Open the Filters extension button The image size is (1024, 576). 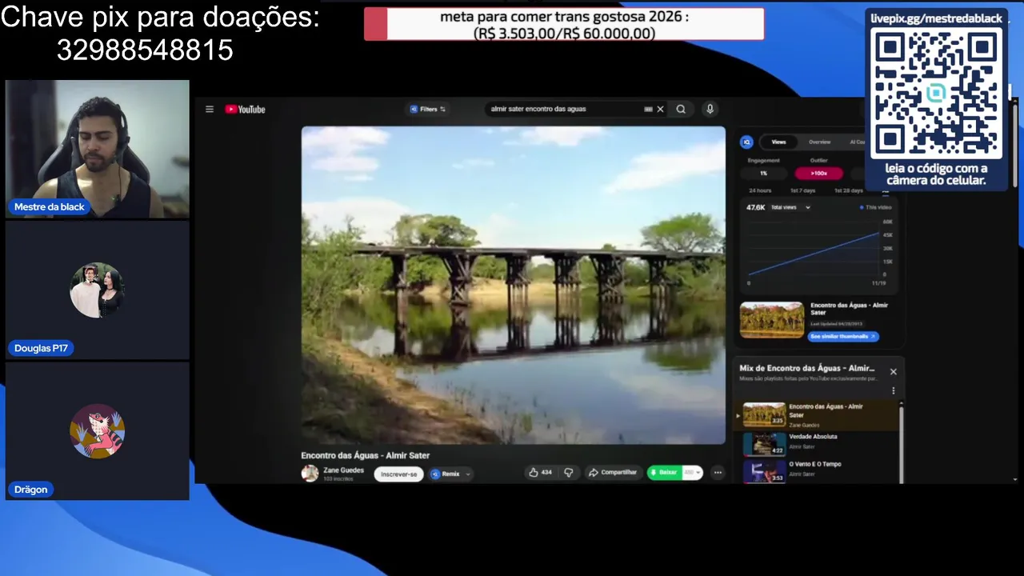point(428,110)
